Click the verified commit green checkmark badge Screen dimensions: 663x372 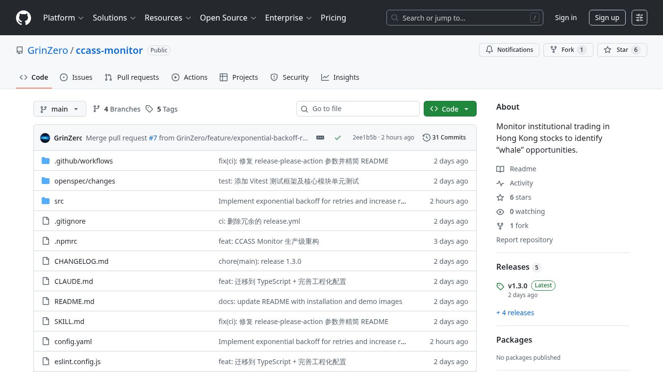pos(338,138)
